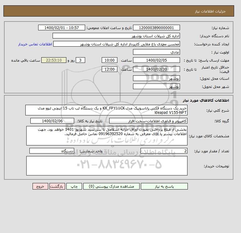Click the چاپ print button
241x233 pixels.
pos(74,186)
